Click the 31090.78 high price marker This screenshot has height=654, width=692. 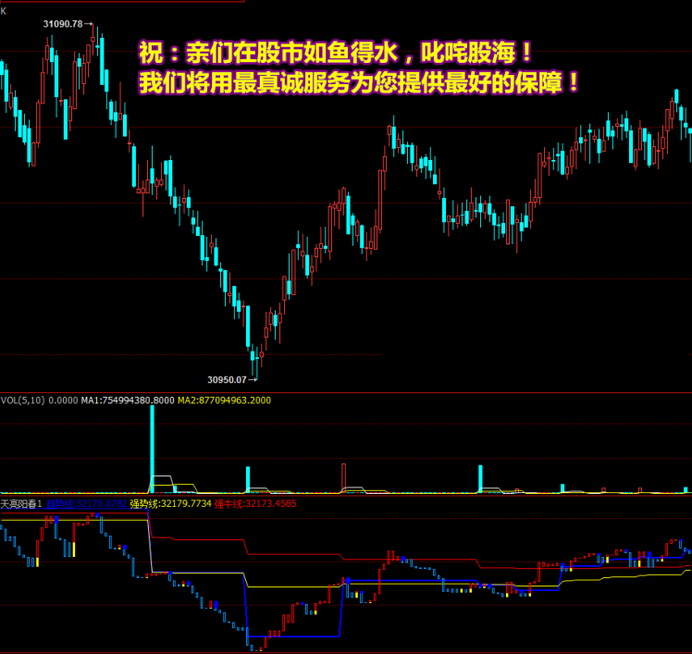65,23
